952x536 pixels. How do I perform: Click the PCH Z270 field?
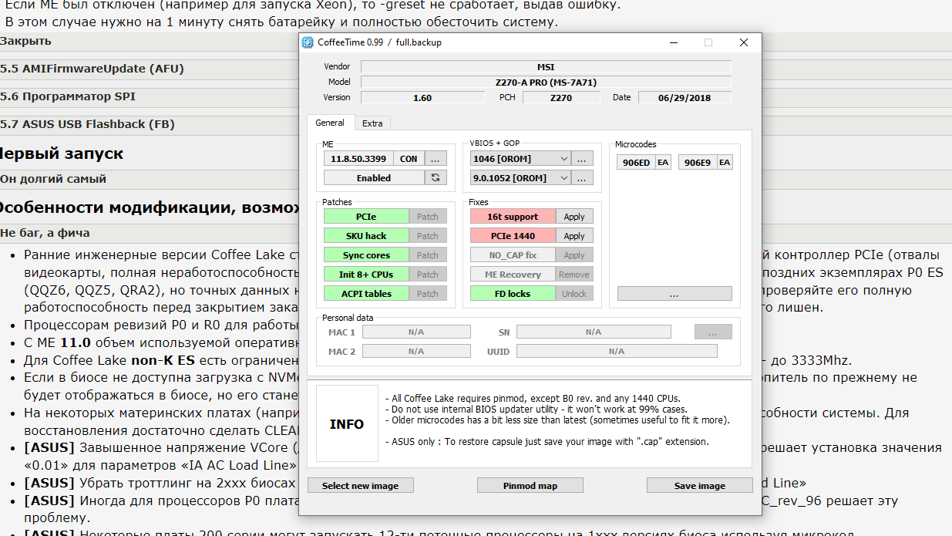tap(561, 98)
